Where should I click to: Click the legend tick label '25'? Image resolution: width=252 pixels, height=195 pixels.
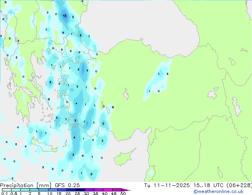pyautogui.click(x=77, y=193)
